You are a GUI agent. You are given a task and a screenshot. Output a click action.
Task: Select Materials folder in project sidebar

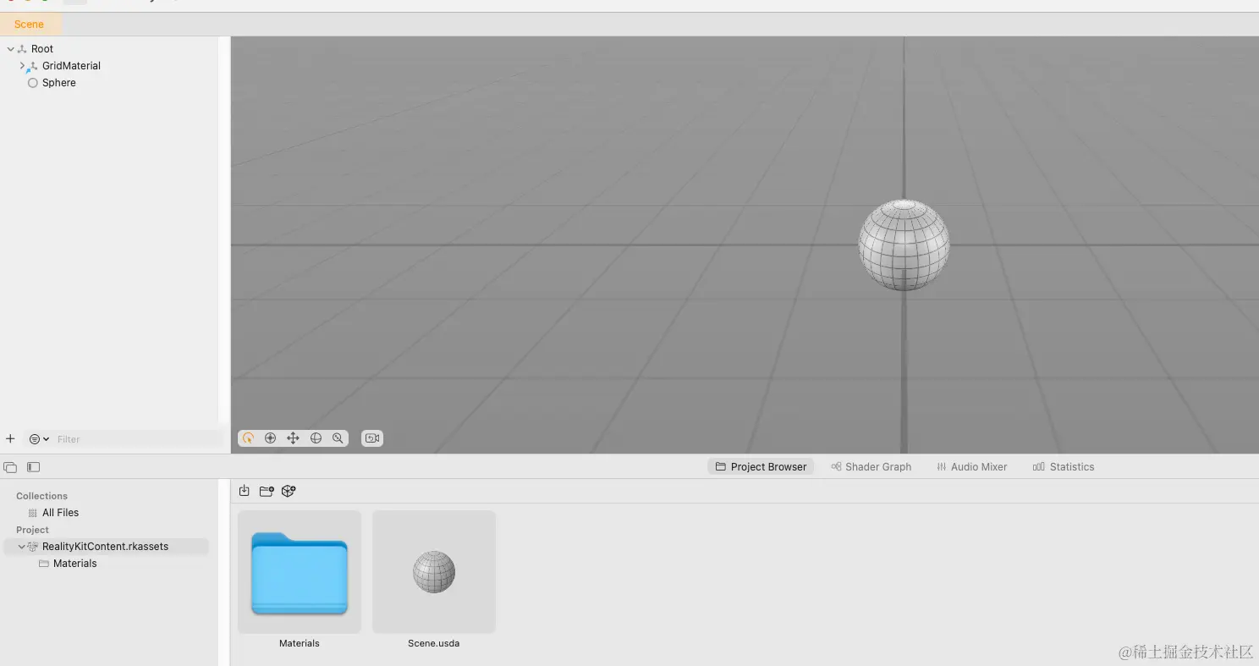coord(74,564)
